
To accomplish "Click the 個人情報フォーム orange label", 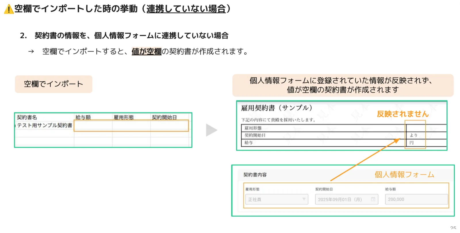I will coord(404,175).
